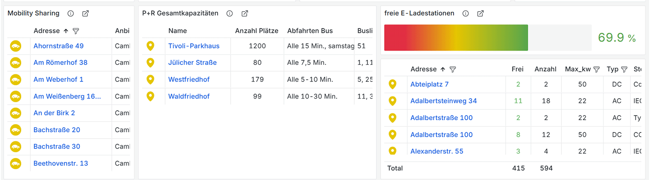The width and height of the screenshot is (650, 180).
Task: Click location pin next to Tivoli-Parkhaus
Action: [151, 46]
